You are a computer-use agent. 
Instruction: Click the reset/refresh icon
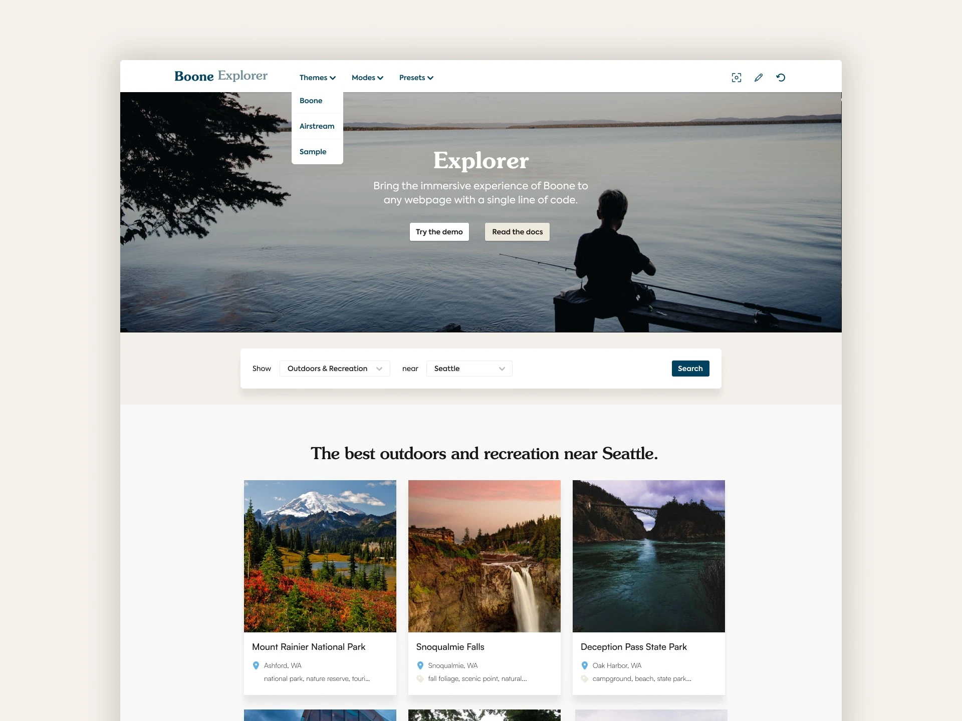click(x=781, y=77)
